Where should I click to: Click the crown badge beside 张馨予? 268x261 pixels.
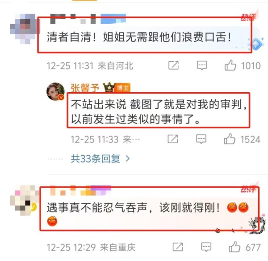tap(109, 87)
